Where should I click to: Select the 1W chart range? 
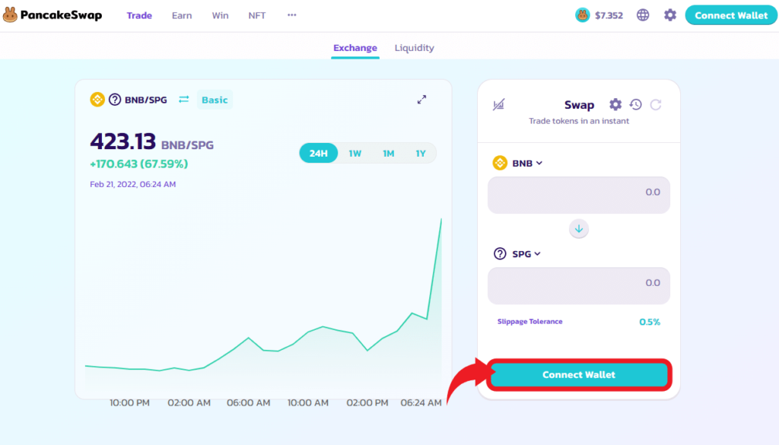coord(355,153)
